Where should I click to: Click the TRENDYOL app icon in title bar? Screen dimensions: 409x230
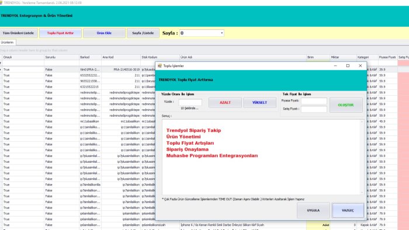pyautogui.click(x=1, y=2)
